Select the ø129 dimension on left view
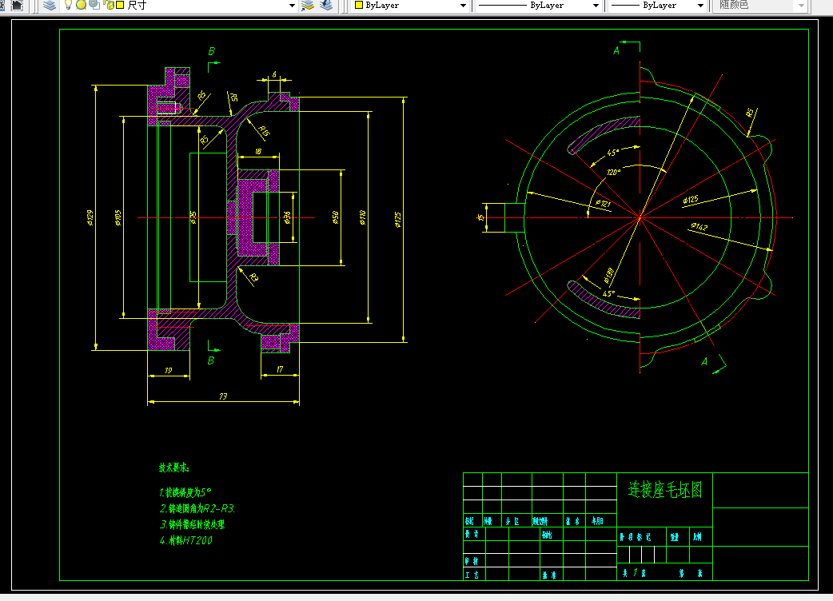The image size is (833, 601). [x=90, y=217]
